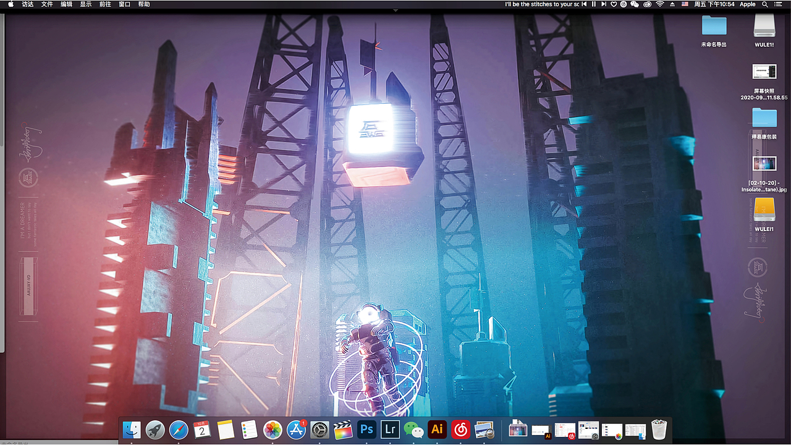Open the Wi-Fi status menu
This screenshot has width=791, height=445.
point(659,4)
